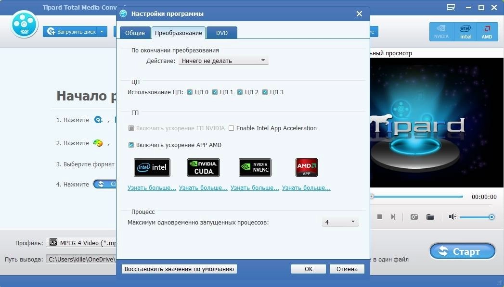This screenshot has width=504, height=287.
Task: Click the next frame button in preview
Action: [393, 217]
